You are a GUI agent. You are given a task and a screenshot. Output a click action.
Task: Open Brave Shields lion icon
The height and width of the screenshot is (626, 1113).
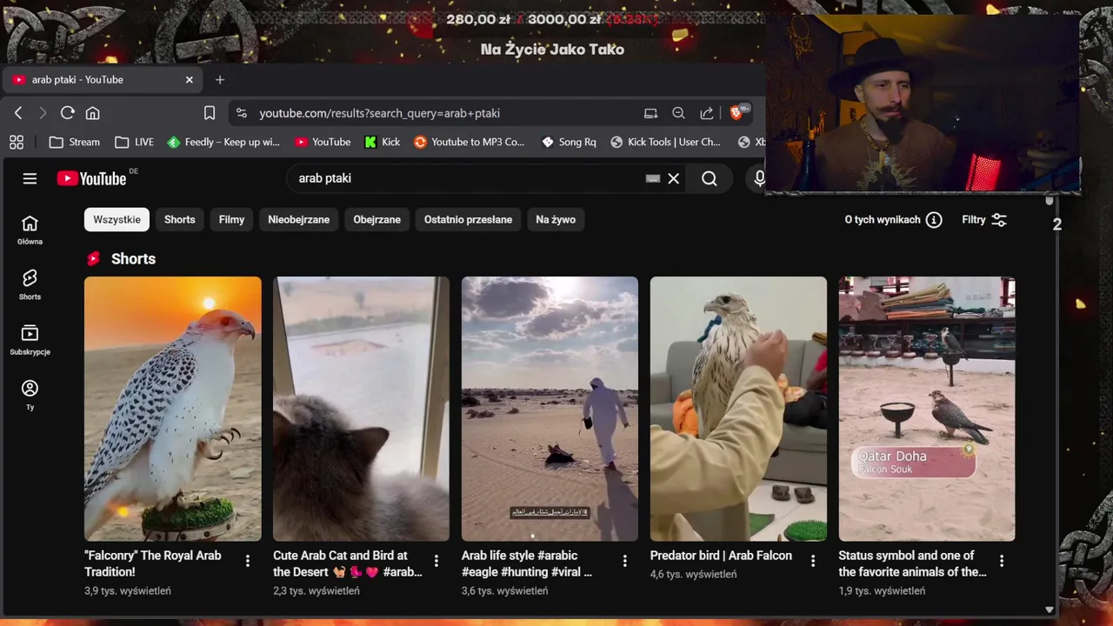pos(737,112)
